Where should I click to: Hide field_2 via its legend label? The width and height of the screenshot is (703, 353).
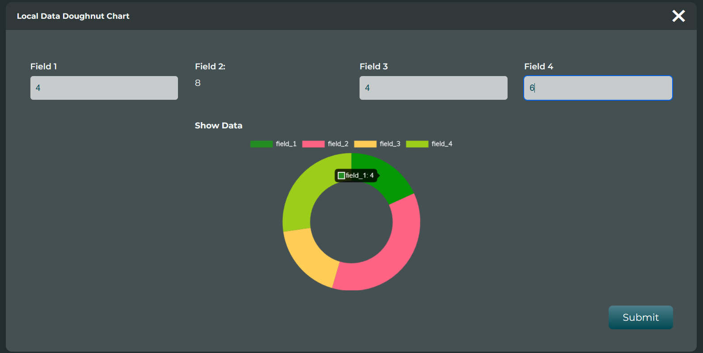point(338,144)
